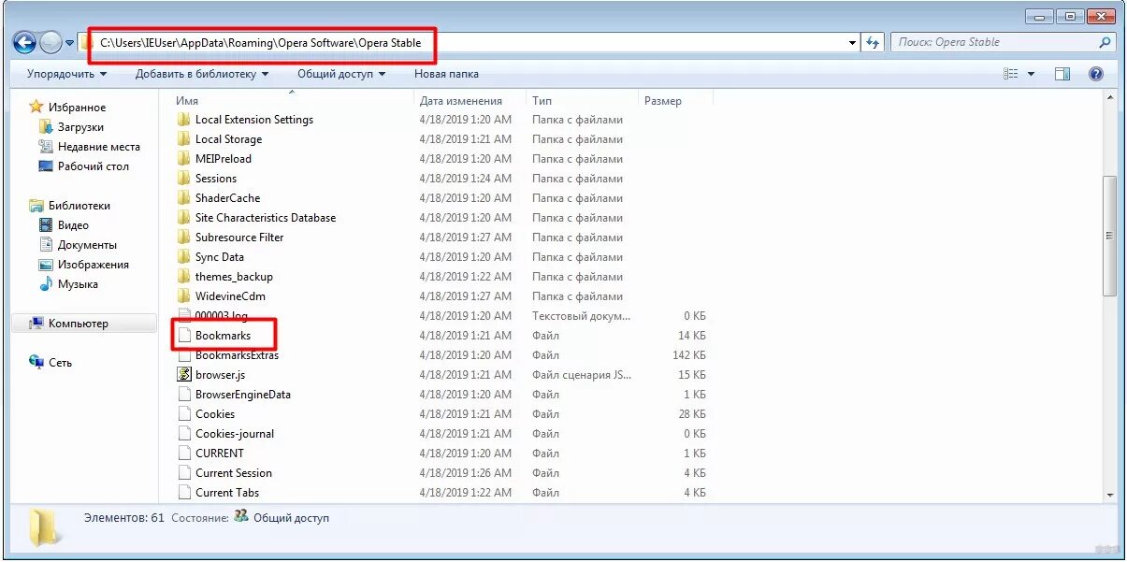1127x562 pixels.
Task: Select the BrowserEngineData file icon
Action: 183,395
